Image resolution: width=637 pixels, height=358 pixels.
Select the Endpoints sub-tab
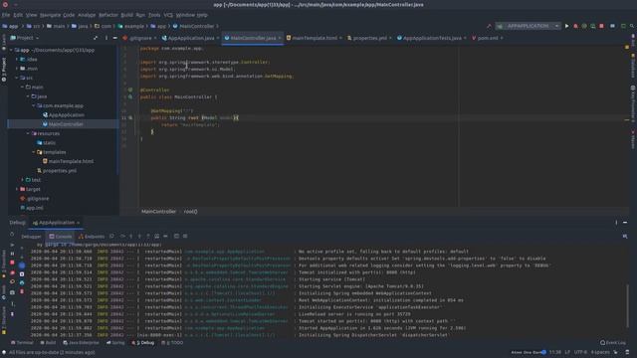[92, 237]
